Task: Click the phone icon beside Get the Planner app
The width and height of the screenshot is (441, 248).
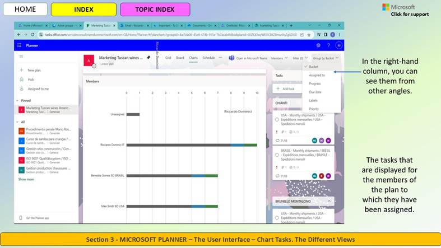Action: coord(21,218)
